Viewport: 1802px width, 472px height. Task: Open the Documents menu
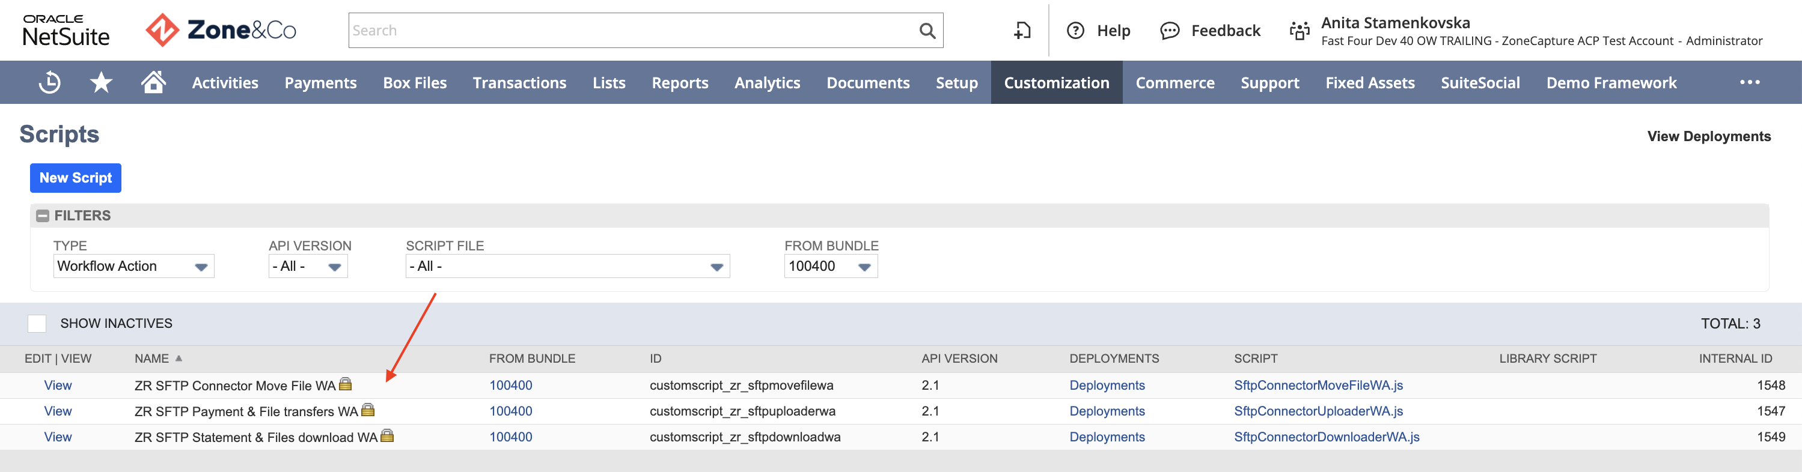point(868,82)
